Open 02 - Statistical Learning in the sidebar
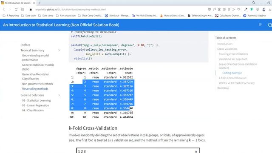The height and width of the screenshot is (153, 272). 36,100
